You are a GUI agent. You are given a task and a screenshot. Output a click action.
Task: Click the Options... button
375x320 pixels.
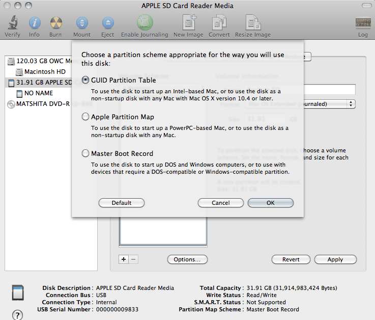187,259
